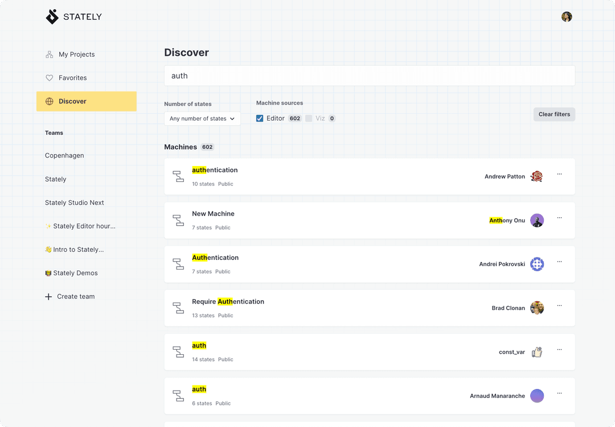The width and height of the screenshot is (615, 427).
Task: Focus the Discover search field containing auth
Action: [370, 76]
